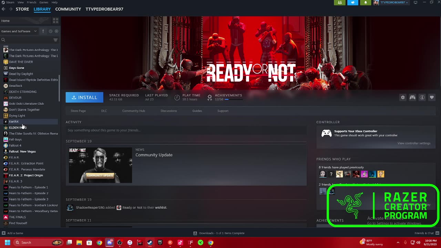Select Doki Doki Literature Club
Image resolution: width=441 pixels, height=248 pixels.
coord(26,104)
